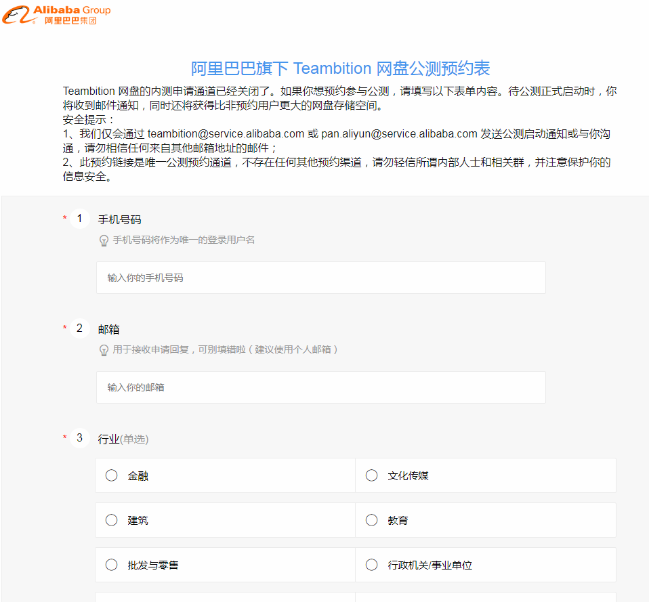Click the number 2 question badge
The height and width of the screenshot is (602, 649).
(79, 328)
